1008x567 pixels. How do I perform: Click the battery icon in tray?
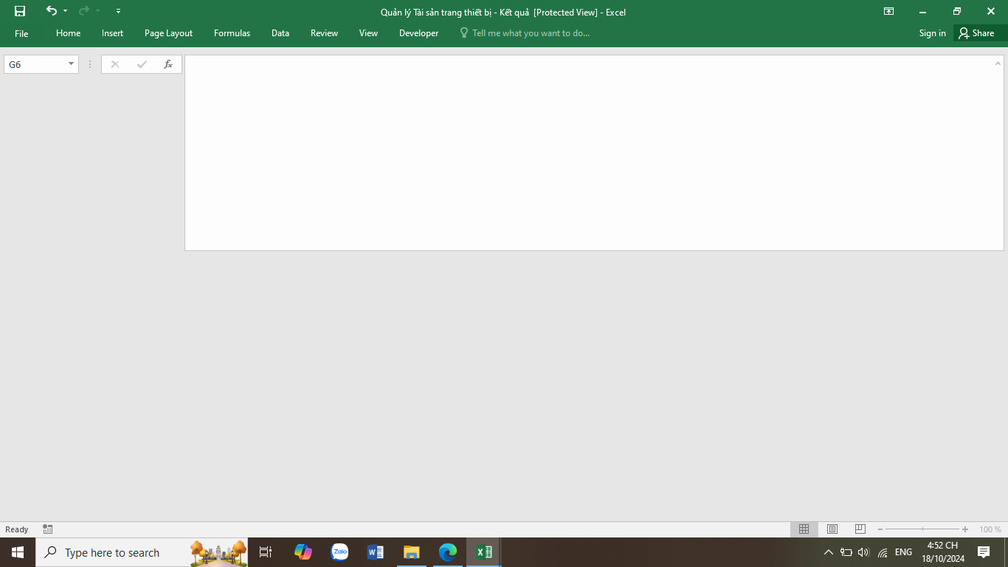point(846,552)
